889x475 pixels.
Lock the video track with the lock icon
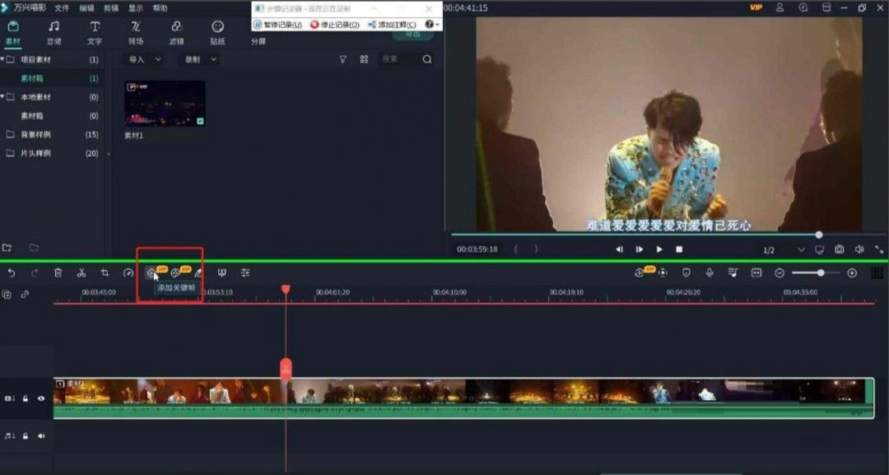pos(26,398)
